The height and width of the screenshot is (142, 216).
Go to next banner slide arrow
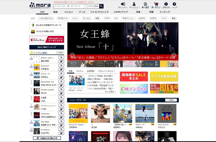point(173,55)
